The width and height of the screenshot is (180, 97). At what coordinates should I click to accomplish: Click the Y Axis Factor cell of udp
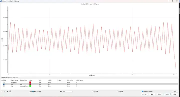tap(76, 84)
